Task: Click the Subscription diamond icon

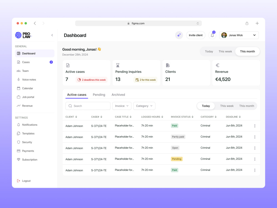Action: click(19, 159)
